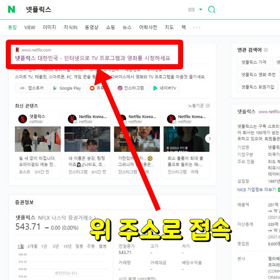Open the 넷플릭스 NFLX 나스닥 증권거래소 link
Screen dimensions: 280x280
56,218
